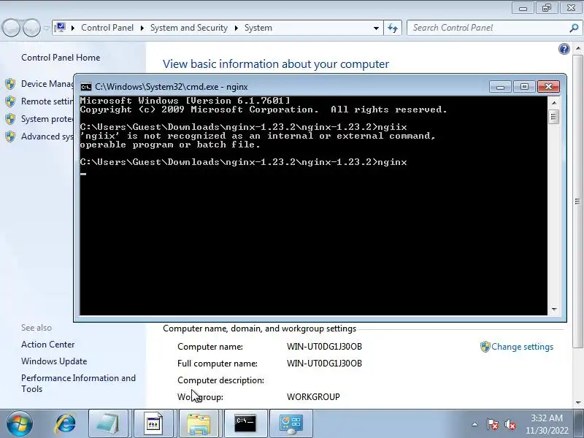Click the Control Panel scrollbar up arrow
Screen dimensions: 584x438
pyautogui.click(x=577, y=48)
